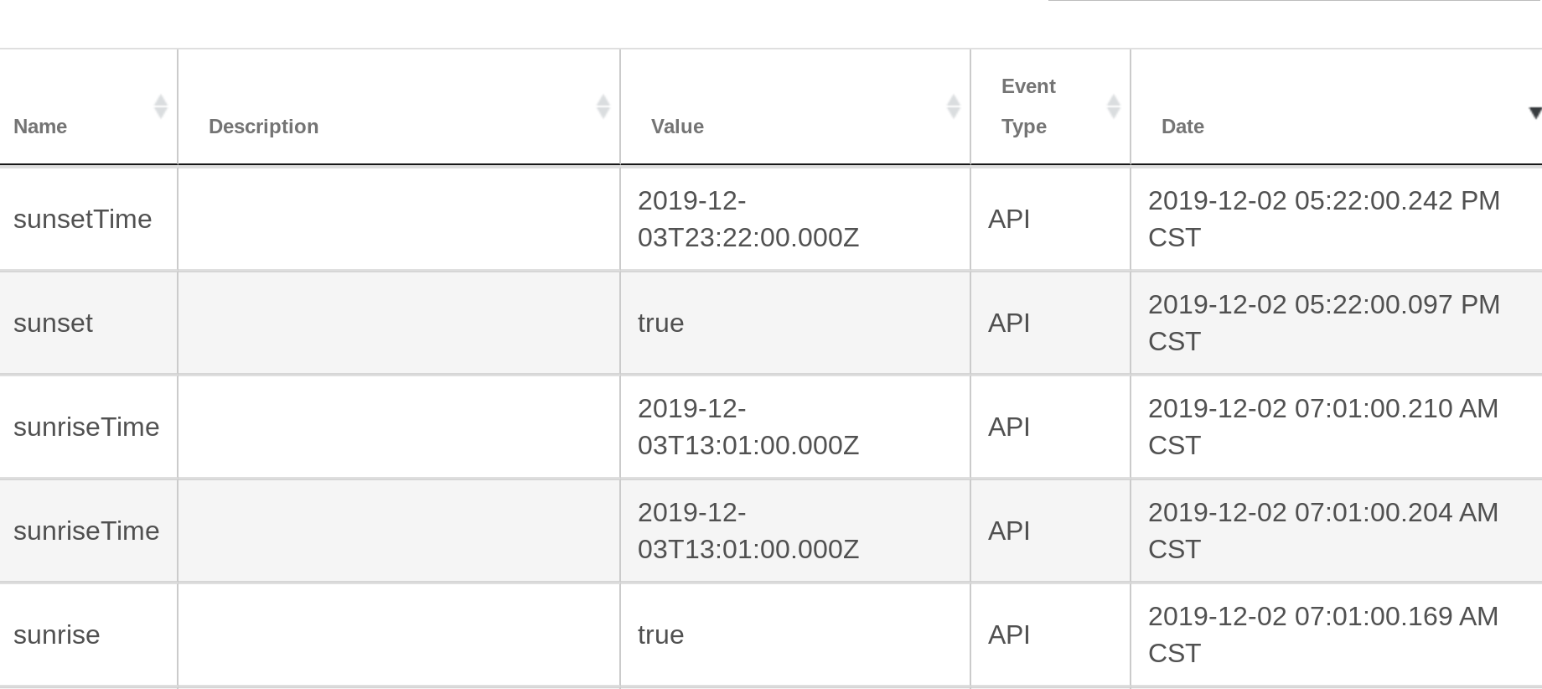Toggle Date column descending sort arrow
The height and width of the screenshot is (689, 1542).
(x=1534, y=113)
